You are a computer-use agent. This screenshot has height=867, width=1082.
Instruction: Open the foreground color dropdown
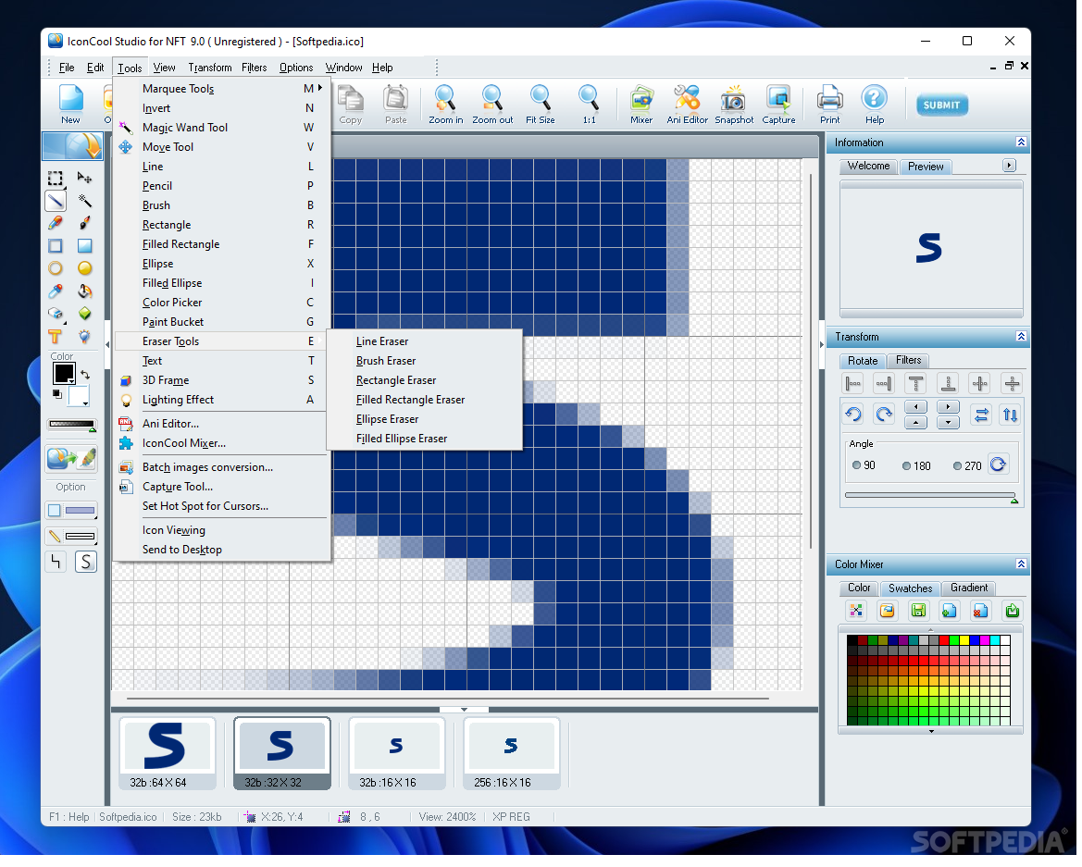72,380
